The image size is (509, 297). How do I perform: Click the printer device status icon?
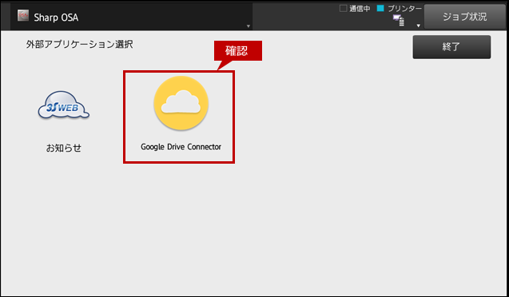pyautogui.click(x=399, y=21)
